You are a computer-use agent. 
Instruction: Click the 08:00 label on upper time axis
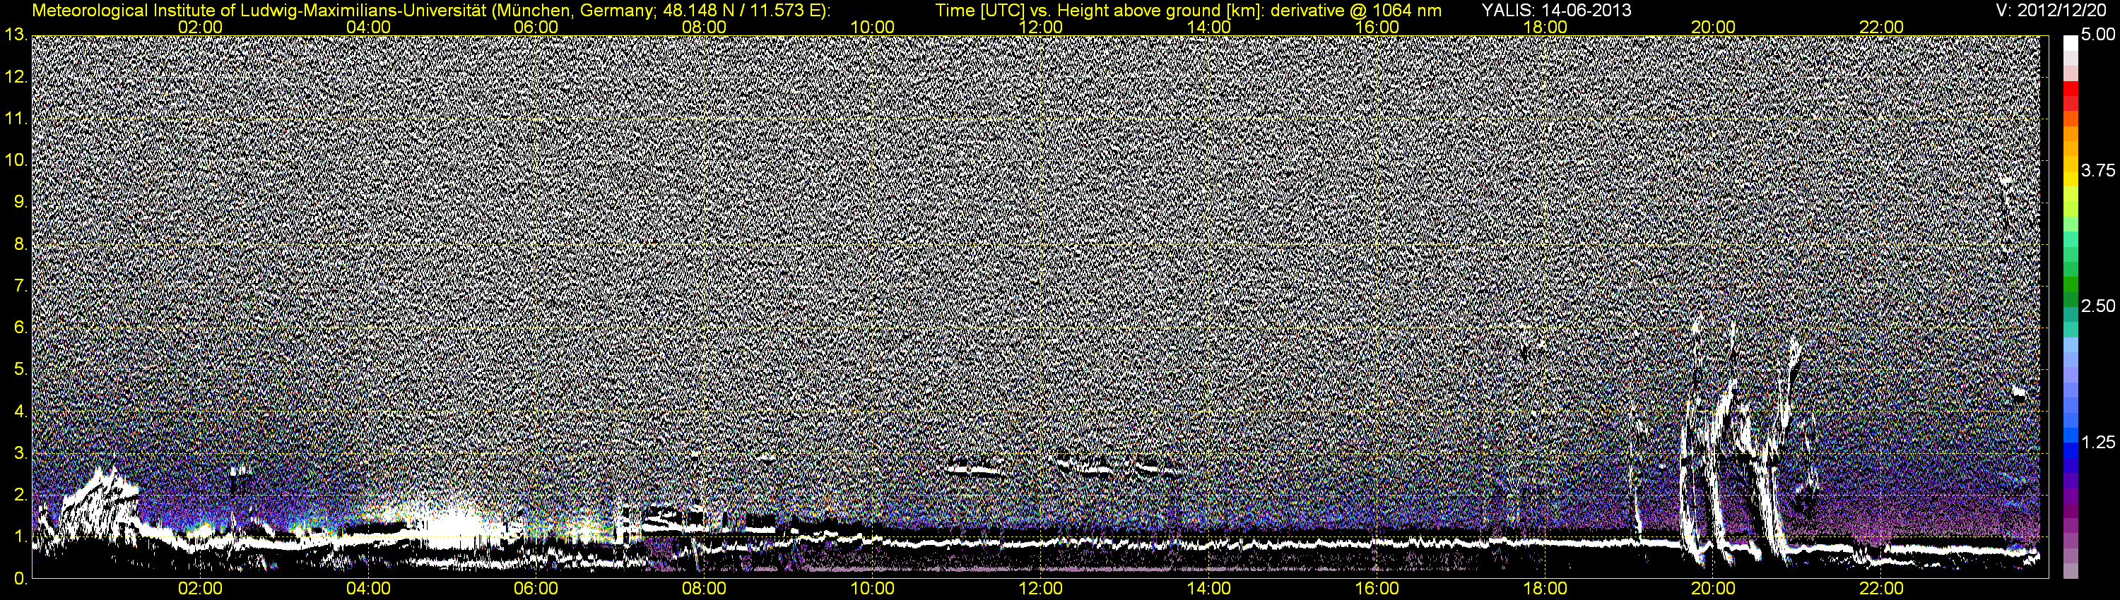pyautogui.click(x=705, y=27)
